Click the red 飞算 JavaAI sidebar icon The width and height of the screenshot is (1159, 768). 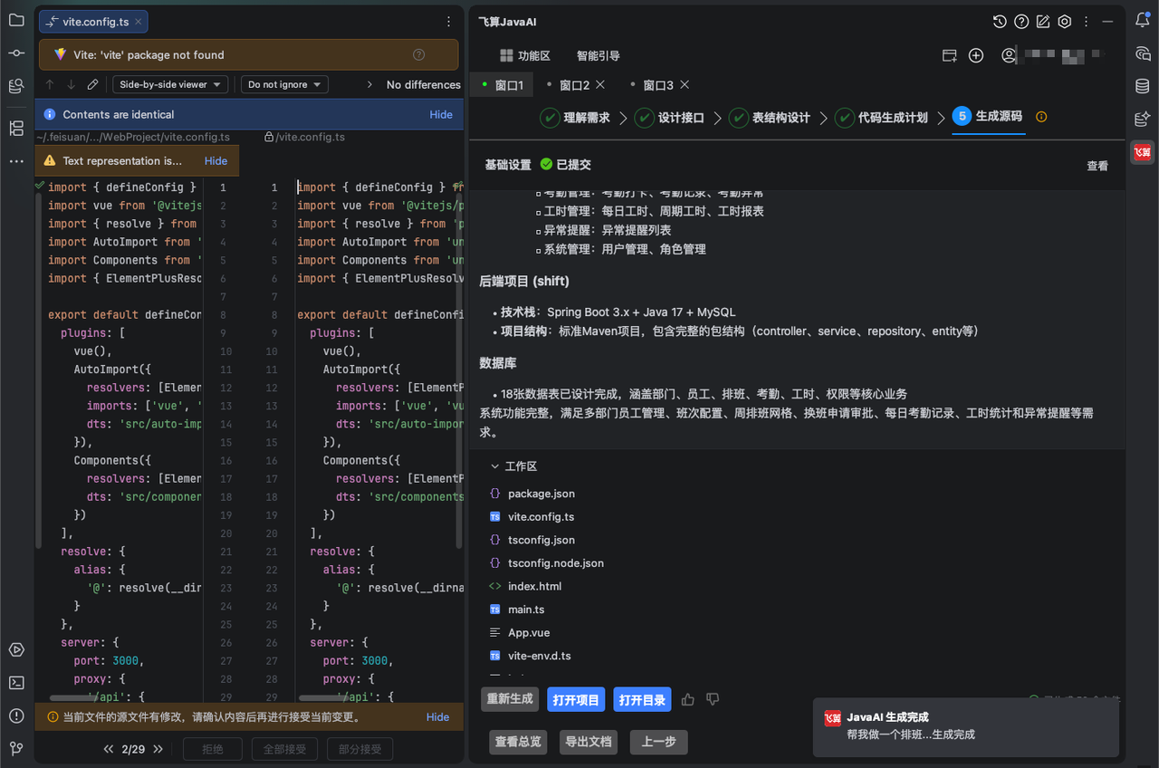1143,152
